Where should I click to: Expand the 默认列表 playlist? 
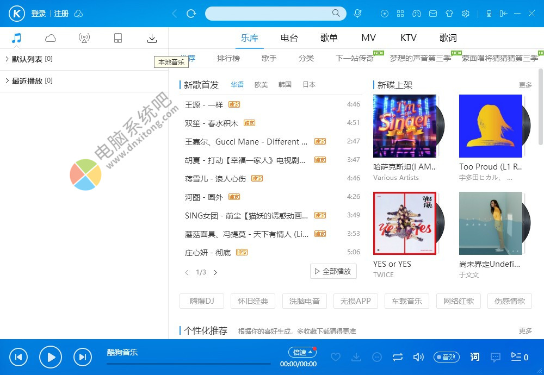7,59
